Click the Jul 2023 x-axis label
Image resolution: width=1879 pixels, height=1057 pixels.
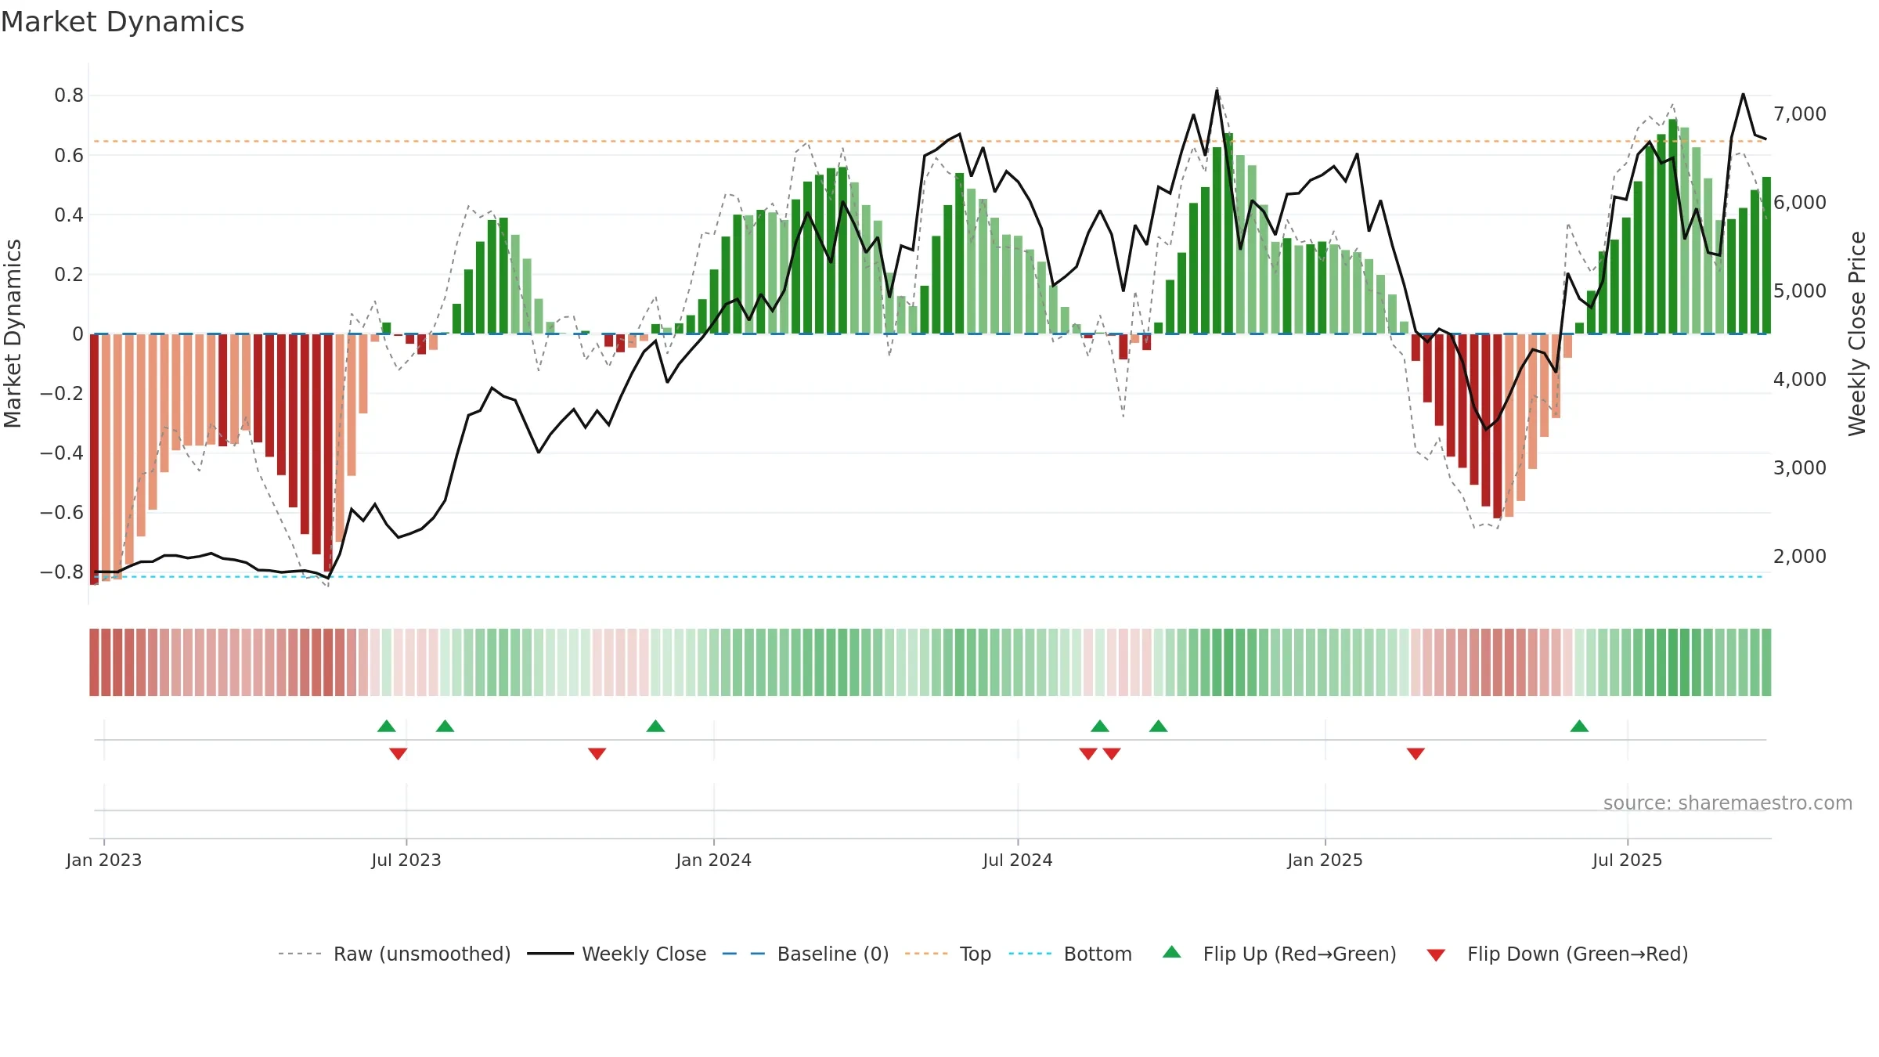point(406,860)
